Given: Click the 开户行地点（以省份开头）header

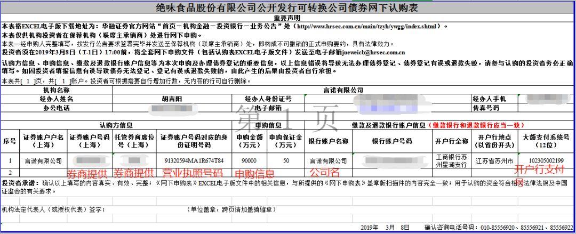Looking at the screenshot, I should coord(494,141).
